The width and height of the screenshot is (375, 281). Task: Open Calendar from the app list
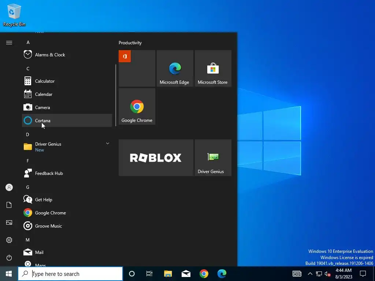67,94
